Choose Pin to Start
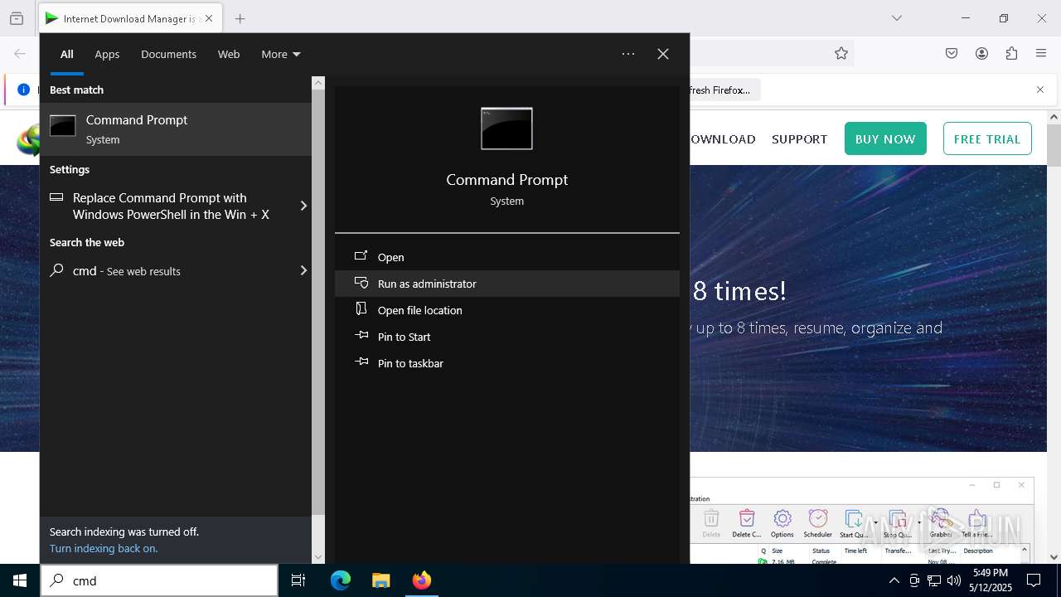Image resolution: width=1061 pixels, height=597 pixels. [507, 337]
